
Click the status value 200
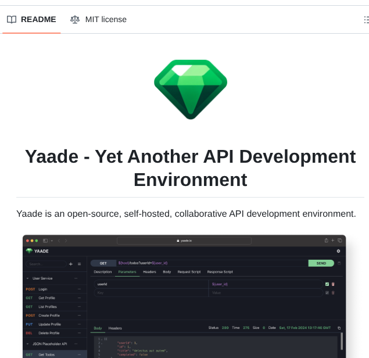pos(225,328)
